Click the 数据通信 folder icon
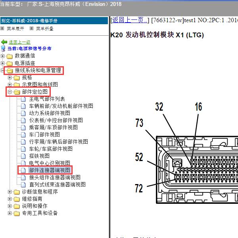238x238 pixels. pyautogui.click(x=10, y=56)
